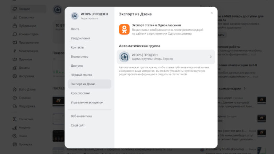Expand the ИГОРЬ | ПРОДЗЕН group chevron
The width and height of the screenshot is (274, 154).
(211, 57)
